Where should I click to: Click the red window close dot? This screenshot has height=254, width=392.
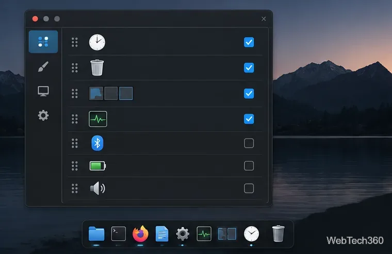[x=35, y=19]
